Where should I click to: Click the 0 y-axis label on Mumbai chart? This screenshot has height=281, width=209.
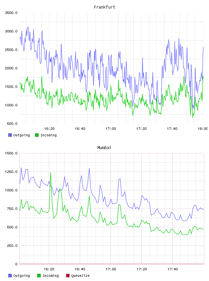point(16,264)
